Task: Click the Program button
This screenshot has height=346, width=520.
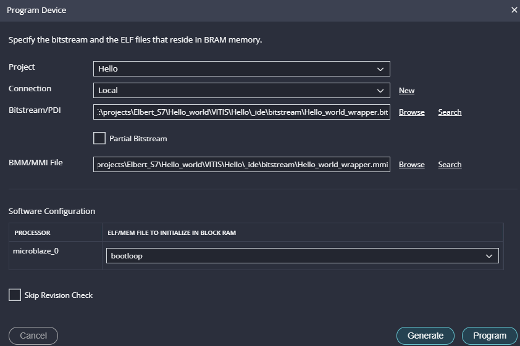Action: click(489, 336)
